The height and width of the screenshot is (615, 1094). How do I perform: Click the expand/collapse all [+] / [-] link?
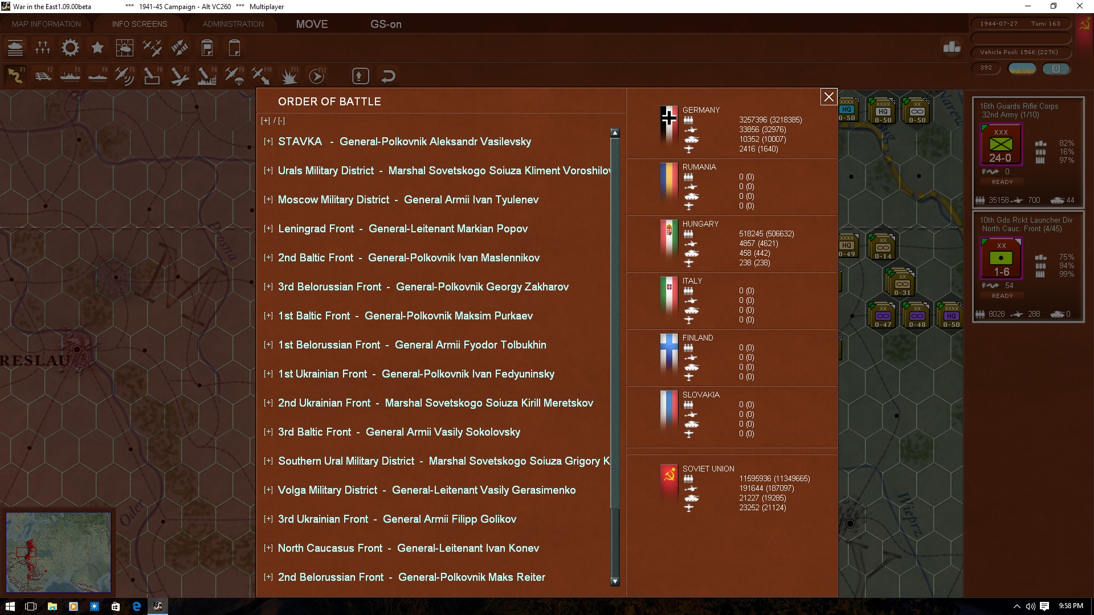[x=273, y=121]
